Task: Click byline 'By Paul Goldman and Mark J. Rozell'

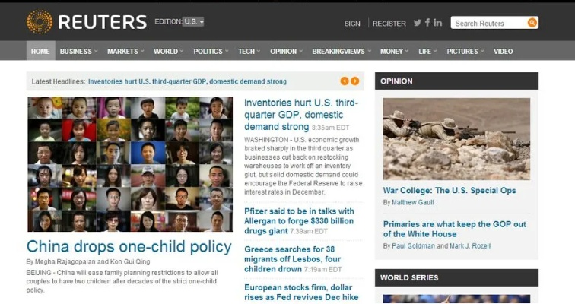Action: (x=437, y=245)
